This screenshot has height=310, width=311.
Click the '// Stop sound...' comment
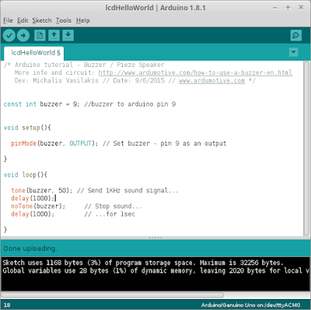(113, 206)
